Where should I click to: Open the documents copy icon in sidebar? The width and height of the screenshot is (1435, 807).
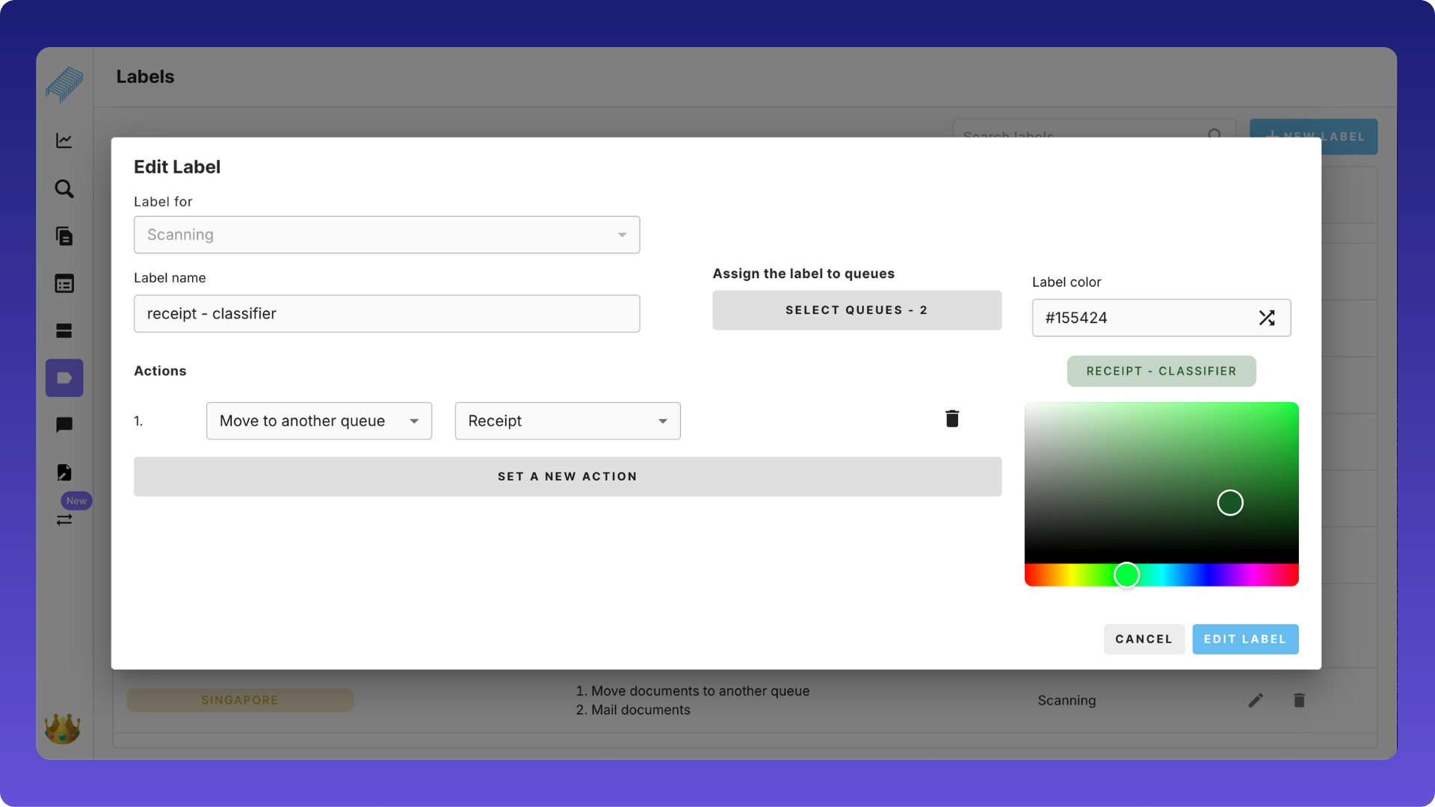pyautogui.click(x=64, y=236)
